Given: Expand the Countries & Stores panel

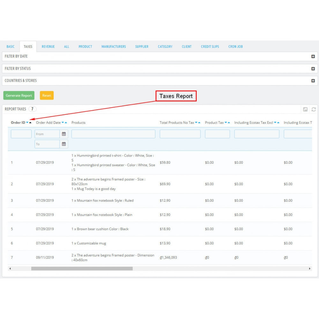Looking at the screenshot, I should pyautogui.click(x=313, y=81).
